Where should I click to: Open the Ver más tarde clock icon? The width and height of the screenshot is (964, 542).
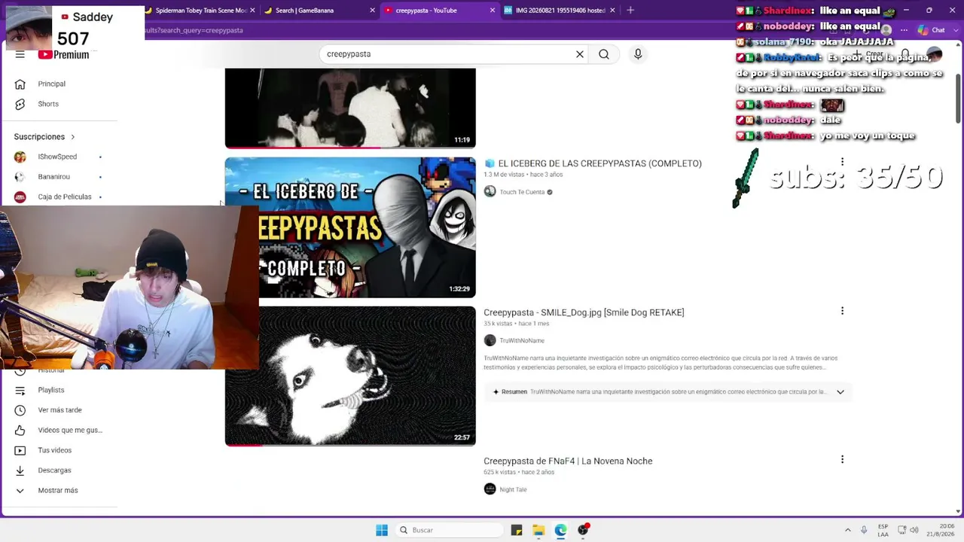click(20, 410)
